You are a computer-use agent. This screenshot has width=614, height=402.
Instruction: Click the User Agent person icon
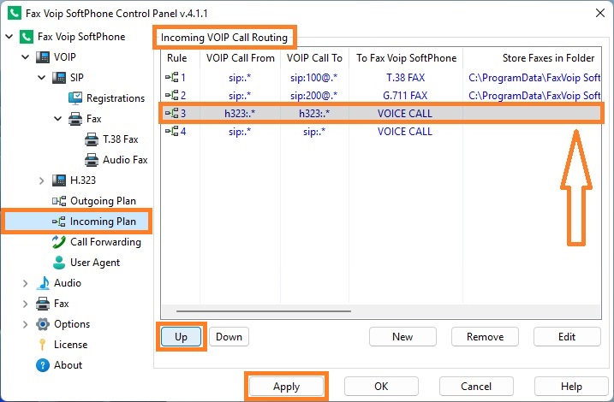click(59, 263)
